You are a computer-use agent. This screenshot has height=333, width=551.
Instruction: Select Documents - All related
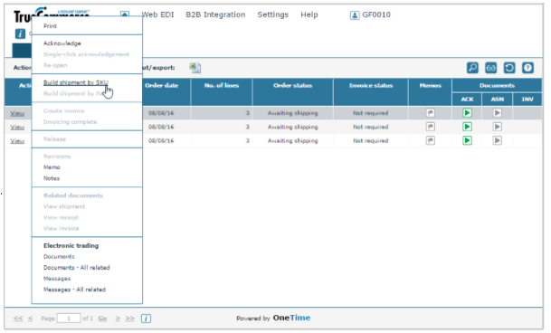[x=77, y=268]
